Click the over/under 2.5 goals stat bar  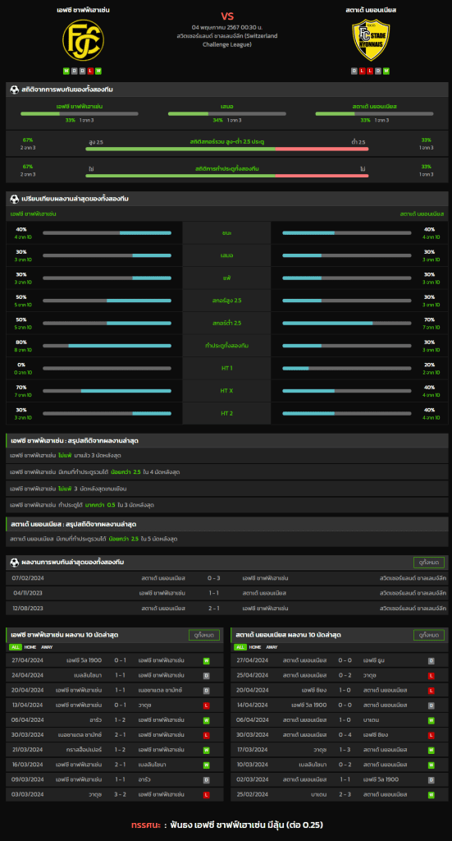(227, 149)
